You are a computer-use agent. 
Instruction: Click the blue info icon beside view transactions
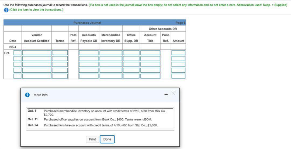click(6, 10)
